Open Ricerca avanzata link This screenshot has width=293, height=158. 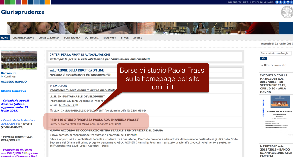(x=275, y=65)
